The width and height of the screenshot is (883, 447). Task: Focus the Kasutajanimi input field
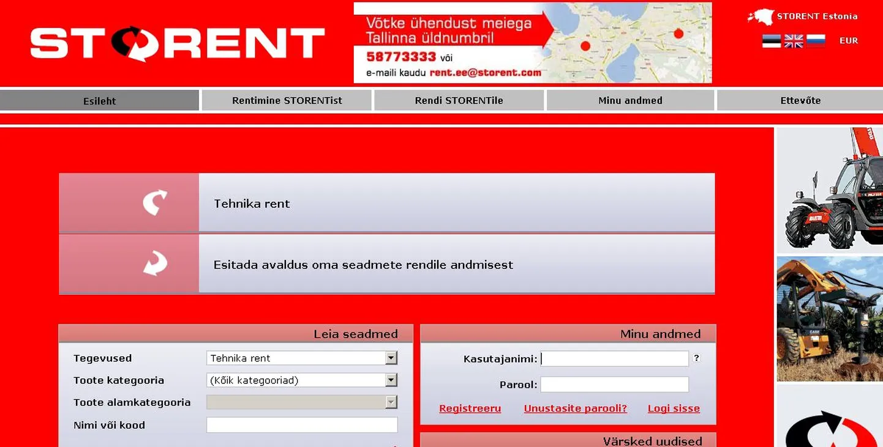[x=614, y=359]
